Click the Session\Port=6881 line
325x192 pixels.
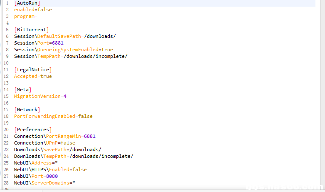(x=39, y=43)
